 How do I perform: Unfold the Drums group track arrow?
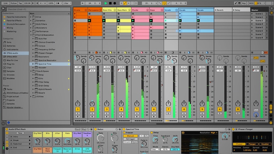tap(86, 10)
